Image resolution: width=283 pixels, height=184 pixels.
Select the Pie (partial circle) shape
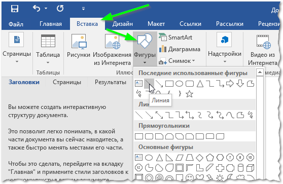[x=149, y=168]
